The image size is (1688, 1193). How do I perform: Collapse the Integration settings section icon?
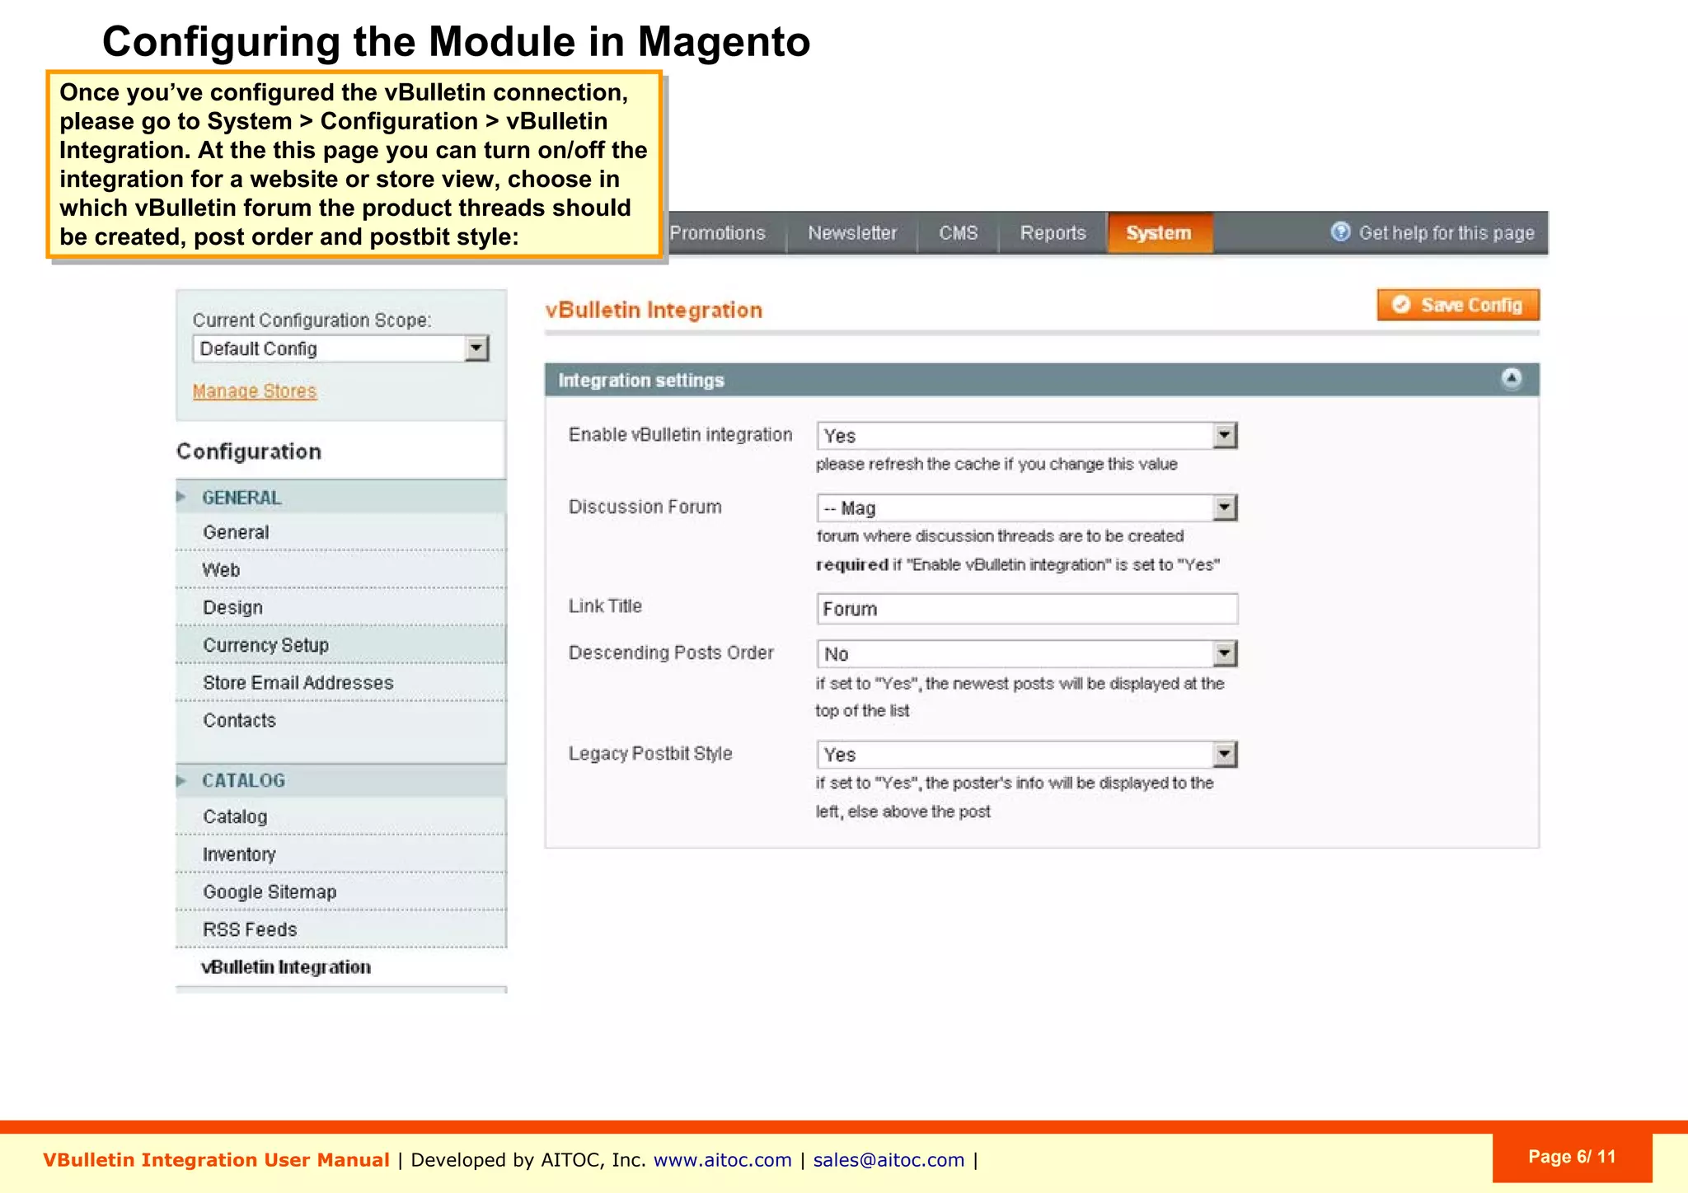(x=1512, y=379)
